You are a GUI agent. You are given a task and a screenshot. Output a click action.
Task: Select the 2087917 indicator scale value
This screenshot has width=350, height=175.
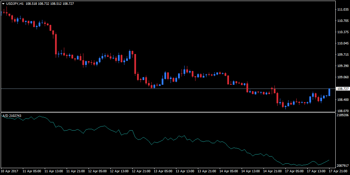(x=343, y=166)
